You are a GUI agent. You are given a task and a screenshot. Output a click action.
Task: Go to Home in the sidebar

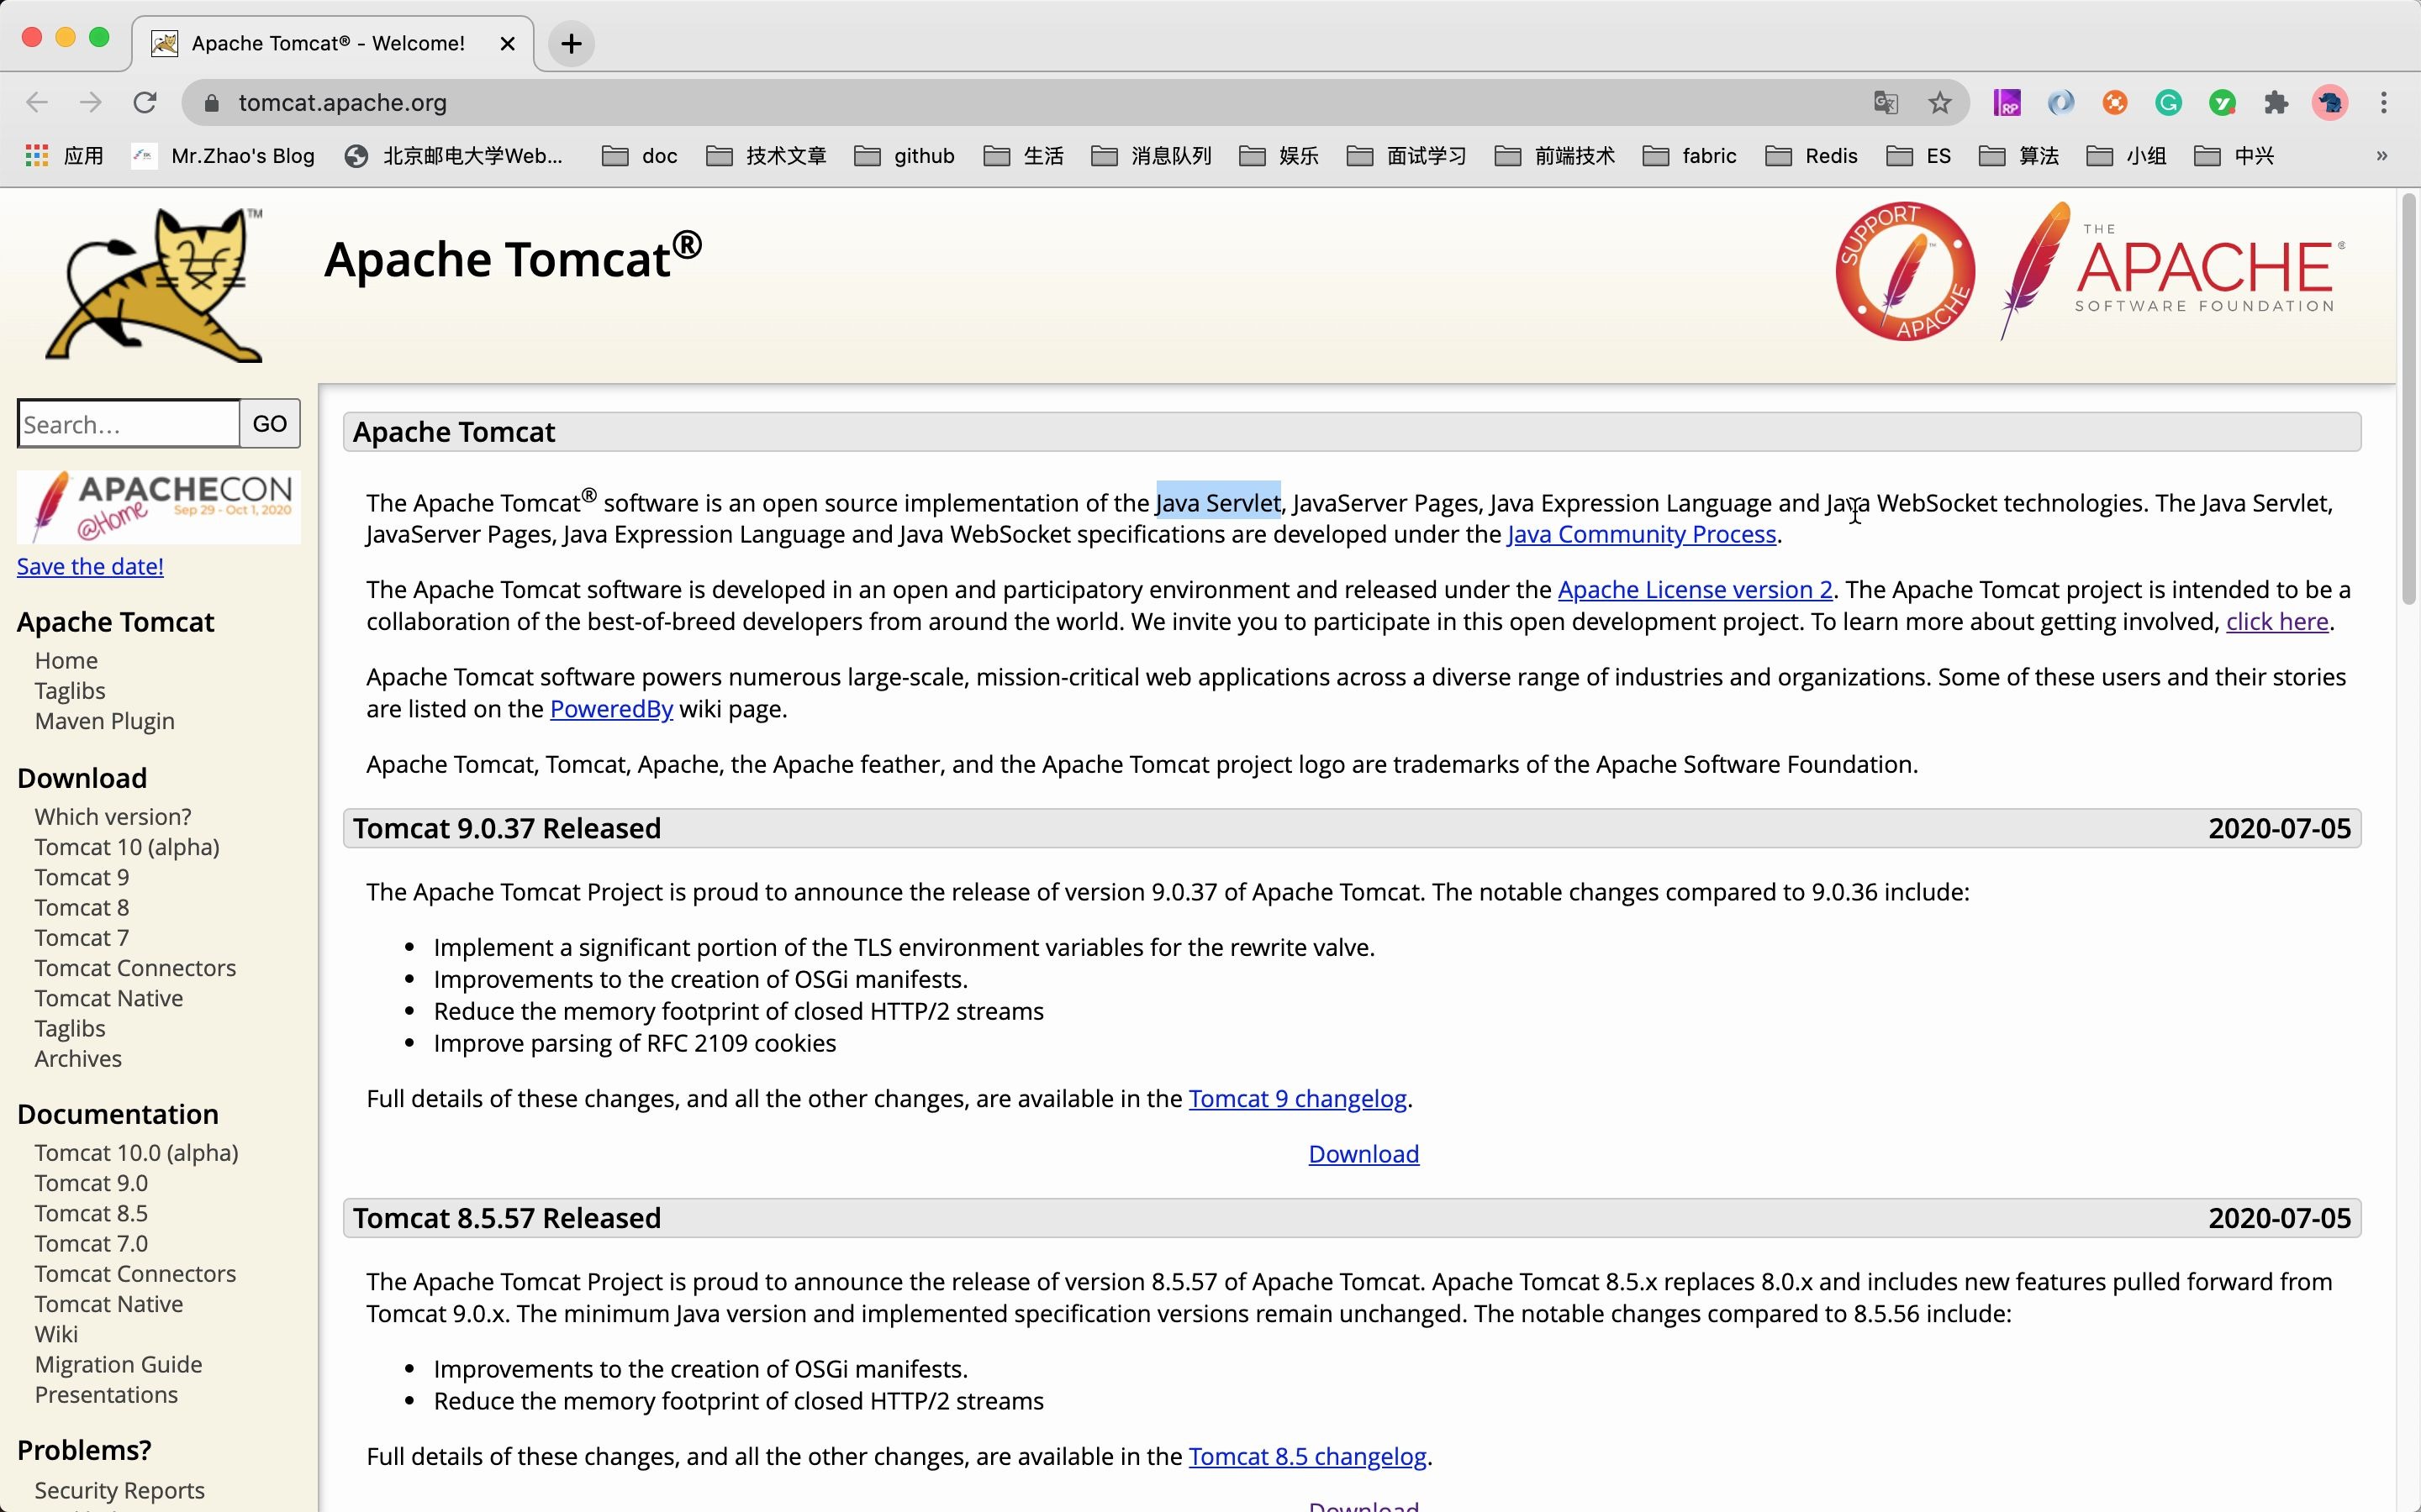(x=66, y=660)
